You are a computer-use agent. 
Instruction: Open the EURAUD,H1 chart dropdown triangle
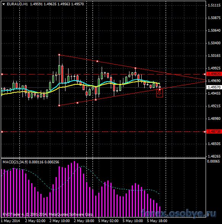3,4
